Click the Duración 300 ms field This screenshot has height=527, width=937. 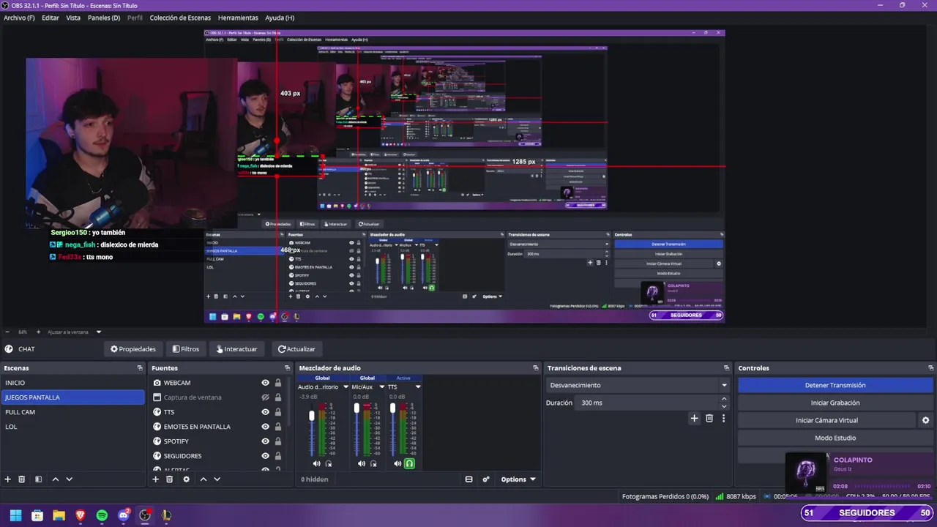pyautogui.click(x=648, y=403)
